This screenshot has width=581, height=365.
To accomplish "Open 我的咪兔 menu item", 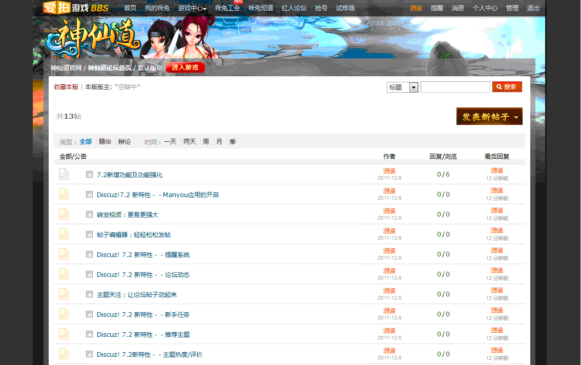I will (x=157, y=8).
